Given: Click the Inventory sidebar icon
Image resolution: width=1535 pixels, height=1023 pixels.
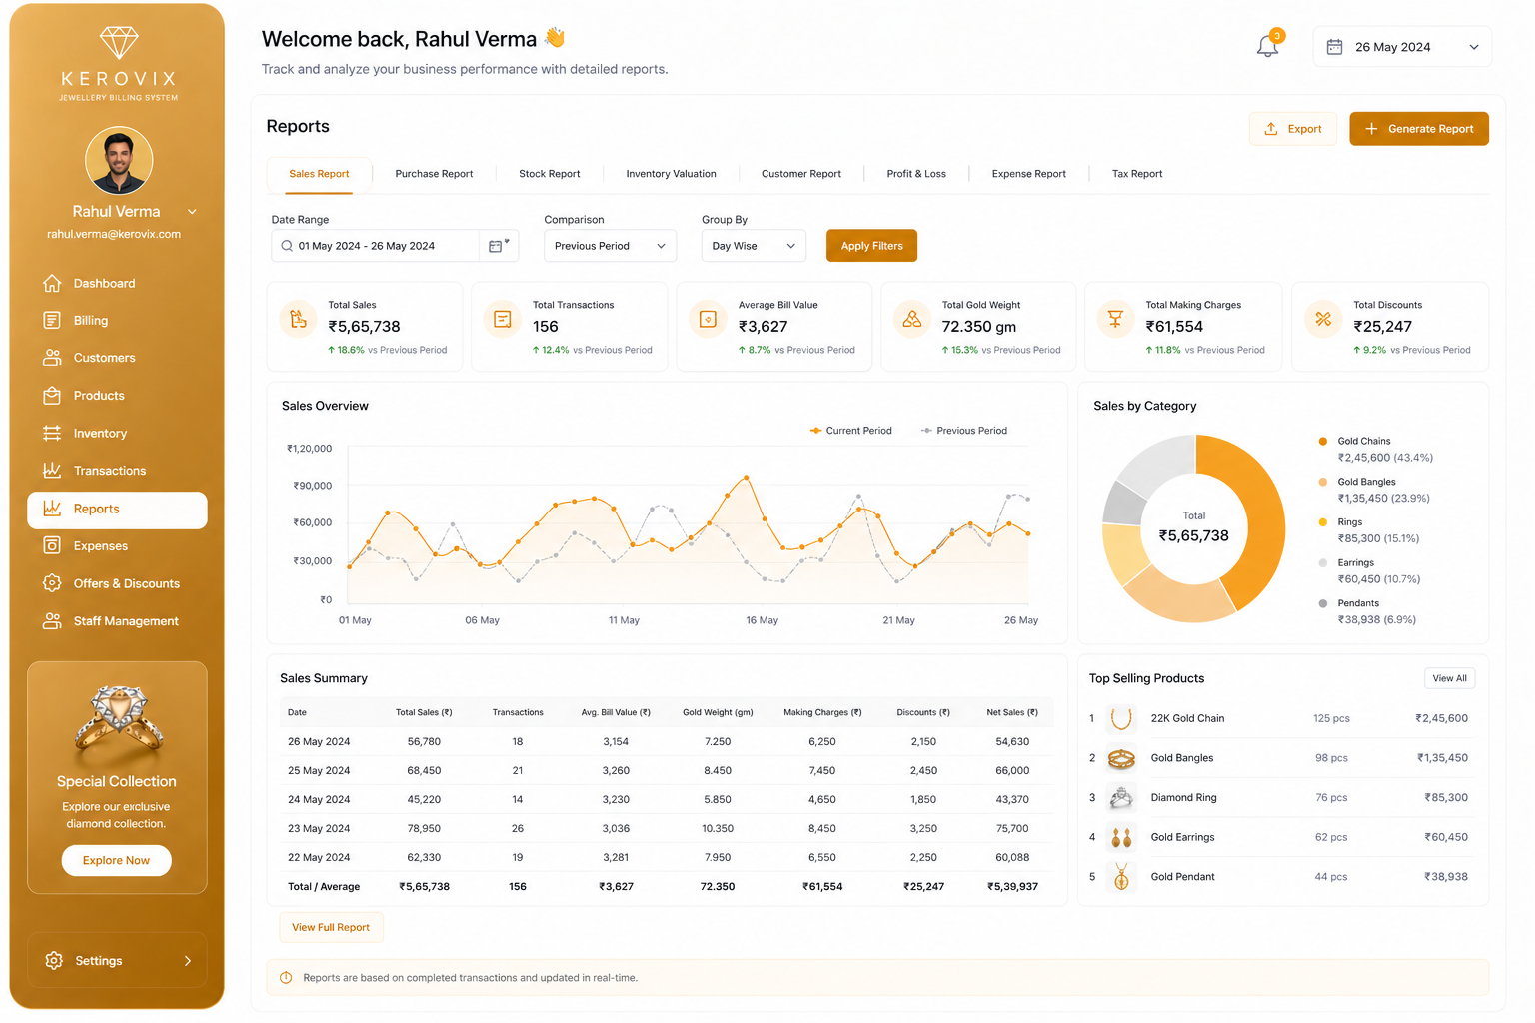Looking at the screenshot, I should [x=52, y=433].
